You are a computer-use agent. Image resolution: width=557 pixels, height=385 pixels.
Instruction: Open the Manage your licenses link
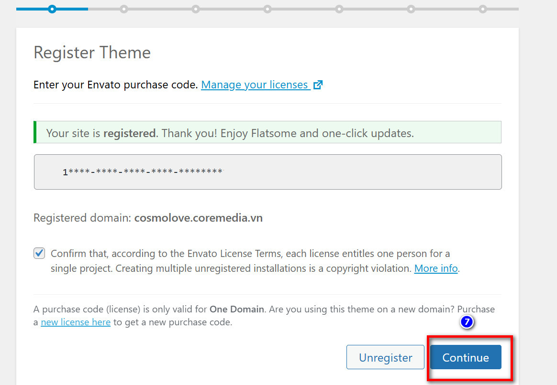255,85
